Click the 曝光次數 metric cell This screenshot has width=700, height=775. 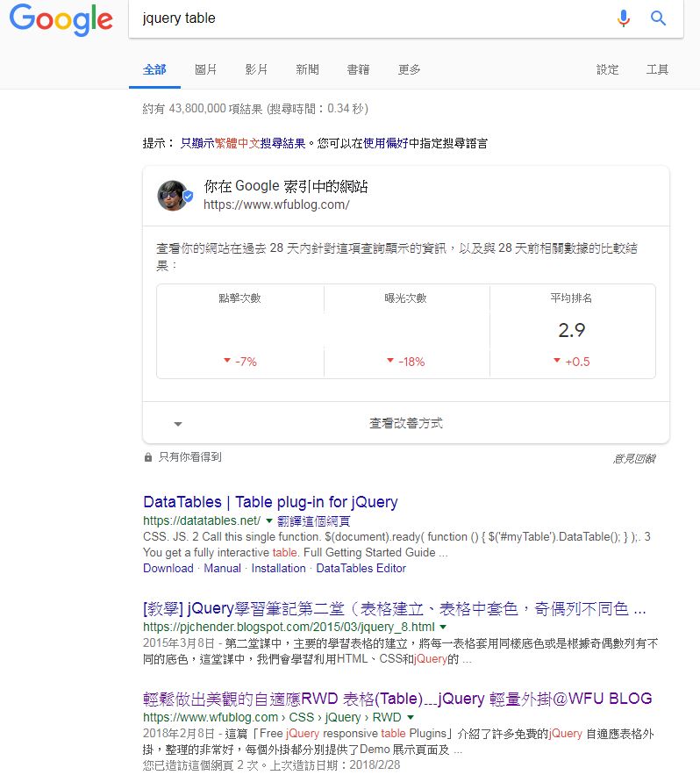coord(406,331)
